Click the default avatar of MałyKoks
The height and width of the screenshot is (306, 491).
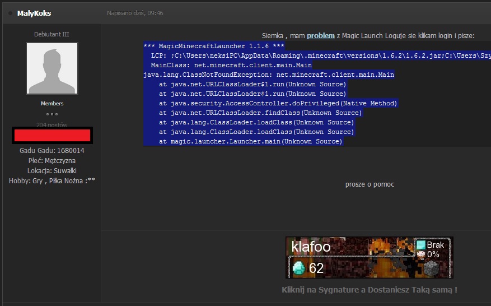tap(52, 68)
